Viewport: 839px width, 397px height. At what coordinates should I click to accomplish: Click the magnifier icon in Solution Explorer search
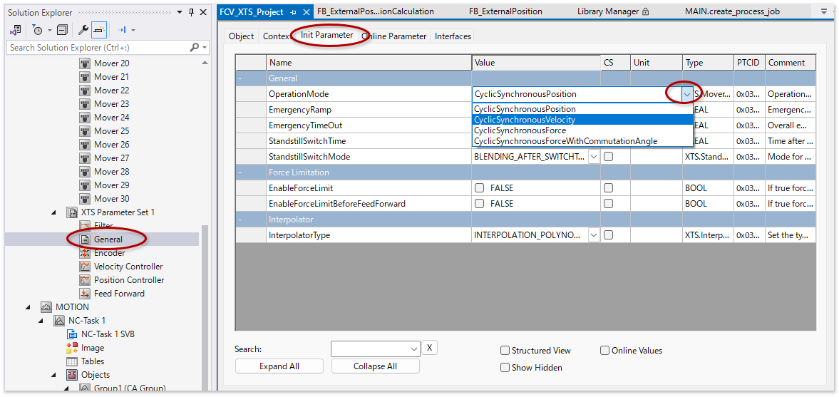coord(195,48)
